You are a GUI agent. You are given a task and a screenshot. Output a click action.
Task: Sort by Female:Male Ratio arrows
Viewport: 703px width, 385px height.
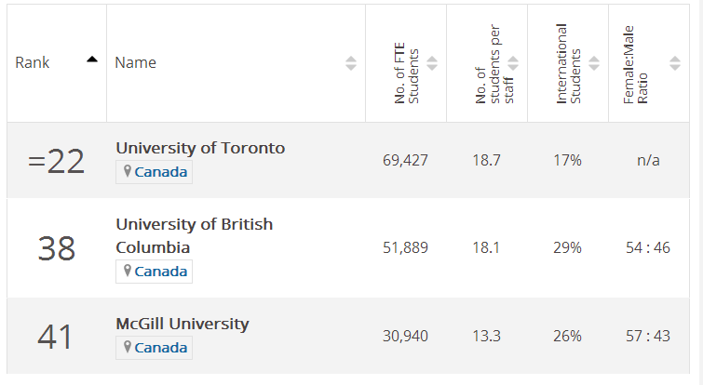tap(675, 63)
